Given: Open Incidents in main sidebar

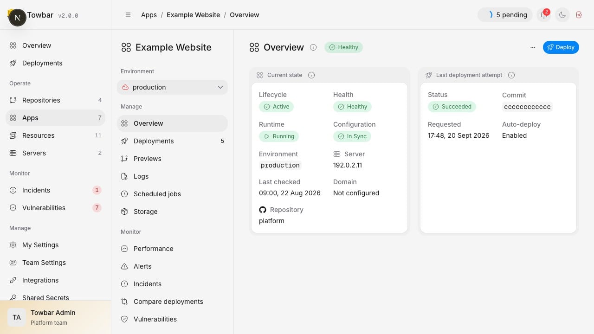Looking at the screenshot, I should 55,190.
